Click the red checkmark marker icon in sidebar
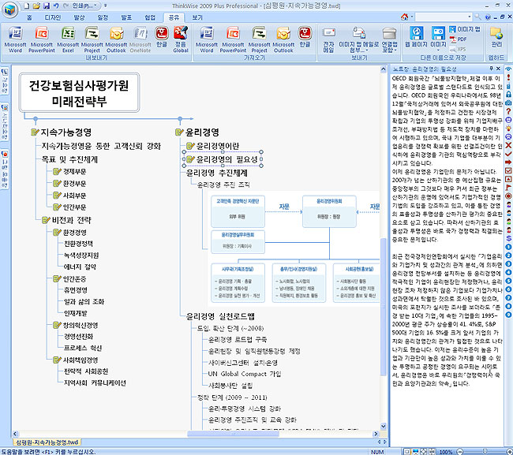The width and height of the screenshot is (513, 455). 508,154
